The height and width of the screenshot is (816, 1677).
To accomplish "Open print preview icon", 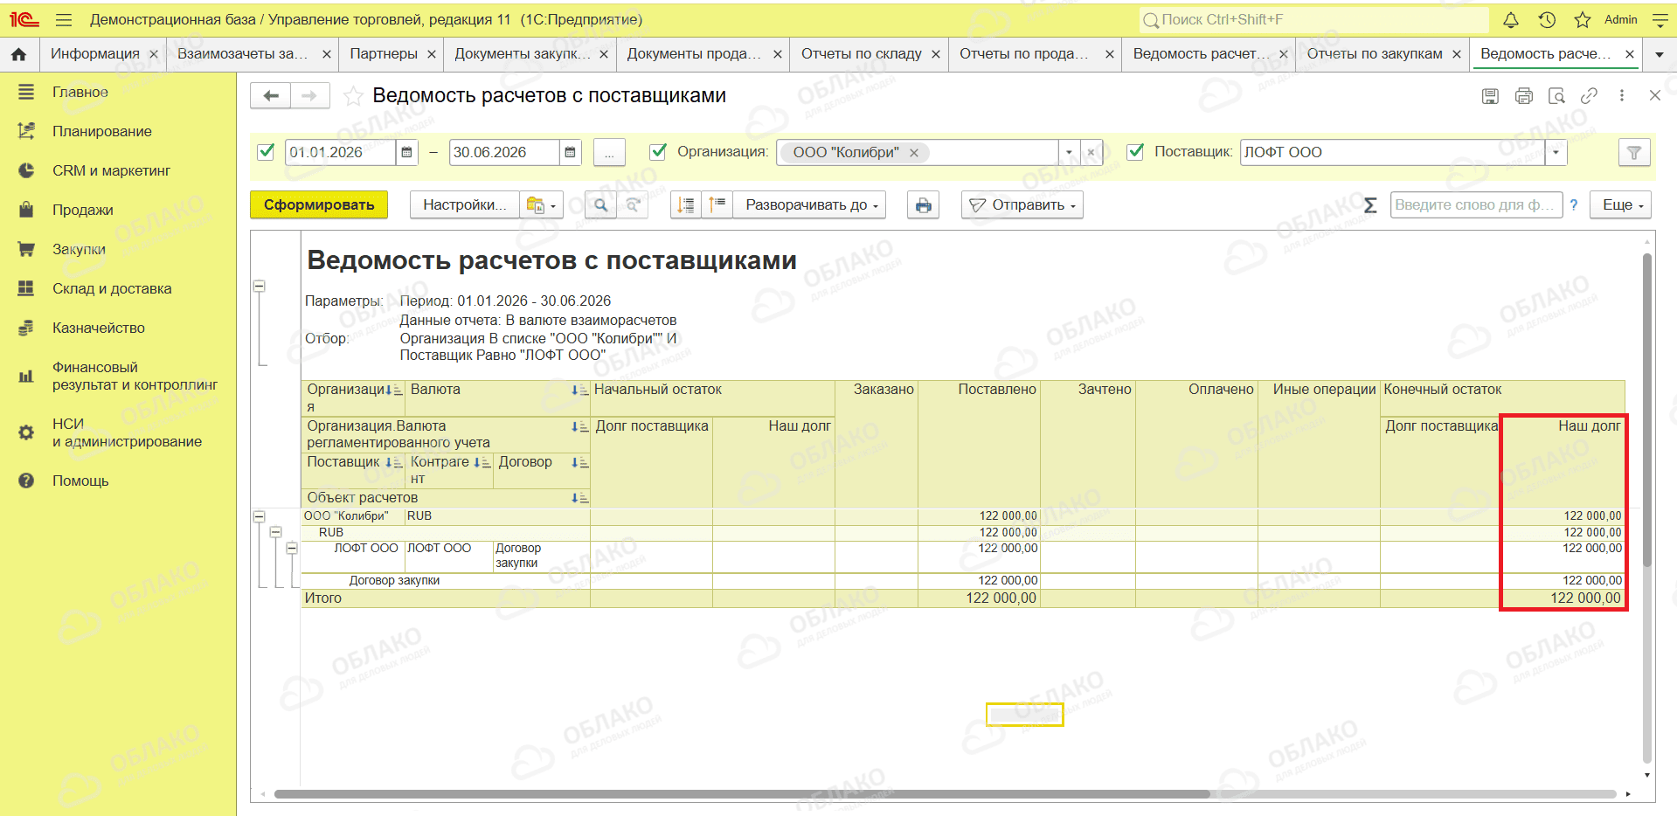I will (x=1556, y=96).
